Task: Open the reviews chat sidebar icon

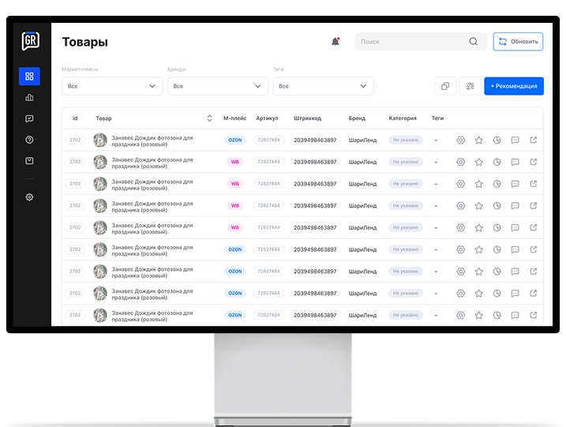Action: coord(29,118)
